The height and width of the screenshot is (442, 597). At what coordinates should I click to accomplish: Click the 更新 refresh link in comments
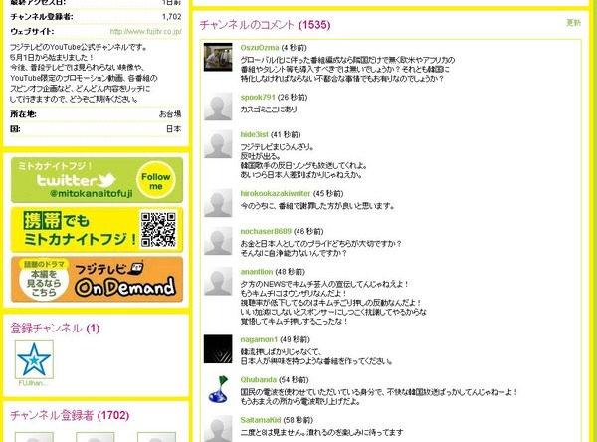(x=573, y=23)
